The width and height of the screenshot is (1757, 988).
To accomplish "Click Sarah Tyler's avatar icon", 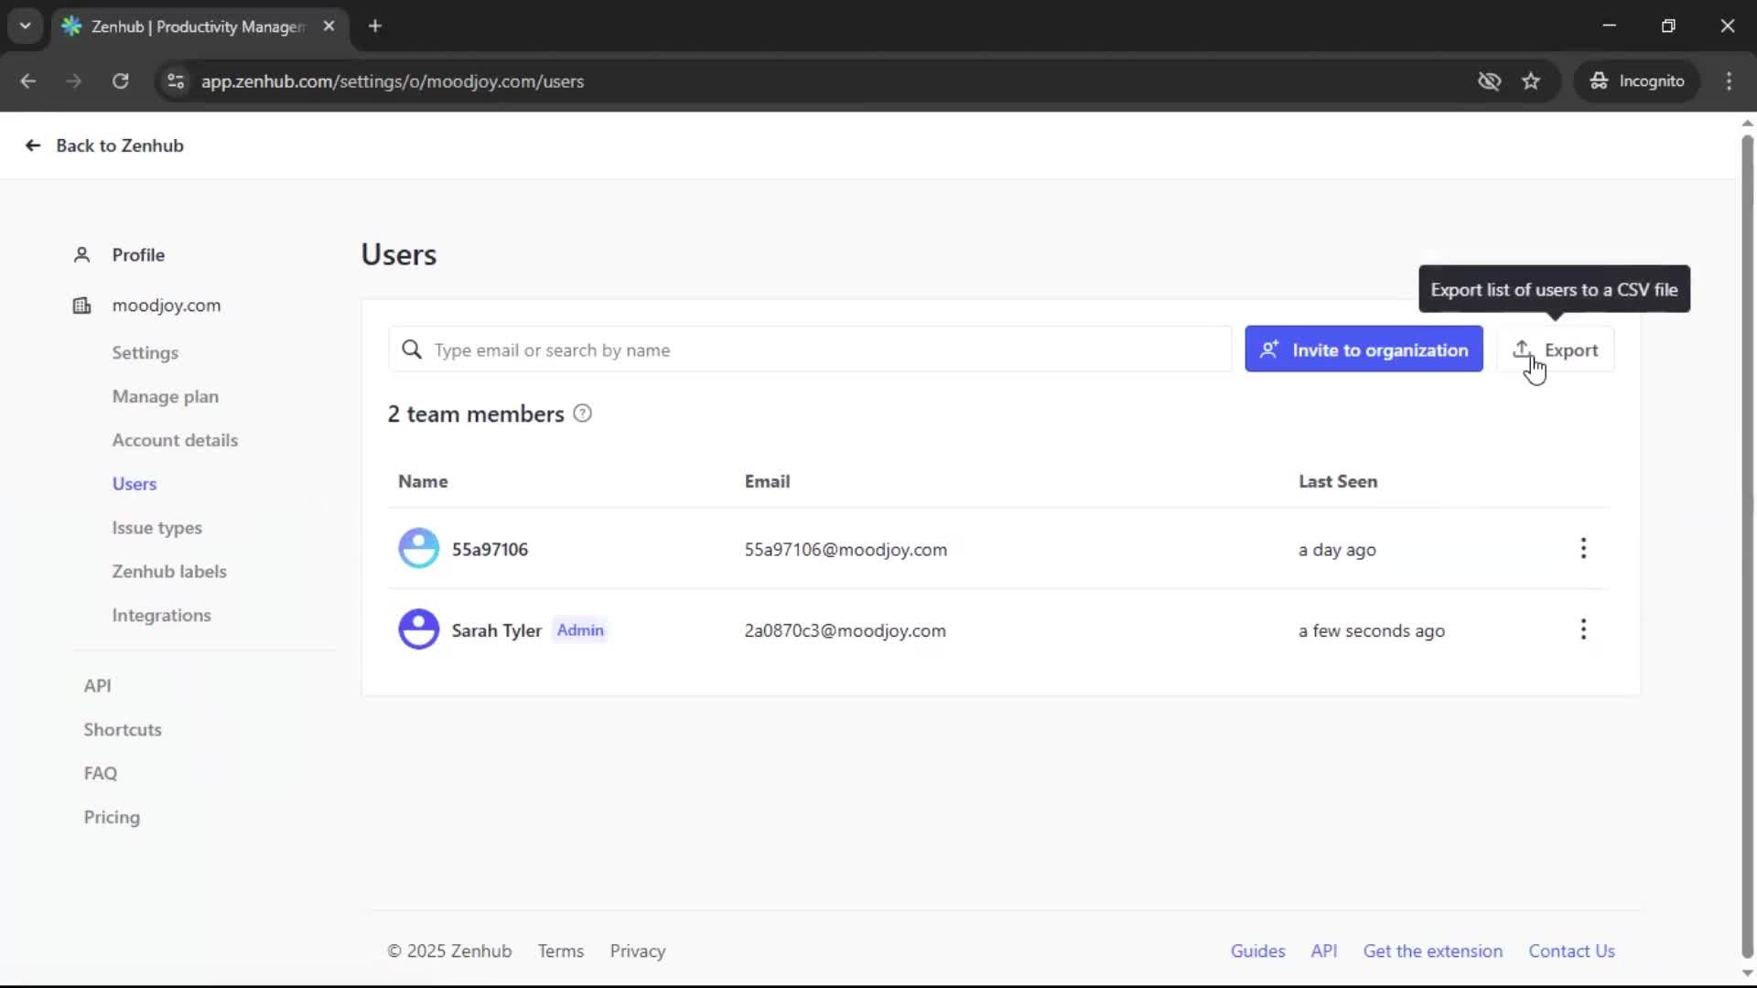I will point(418,630).
